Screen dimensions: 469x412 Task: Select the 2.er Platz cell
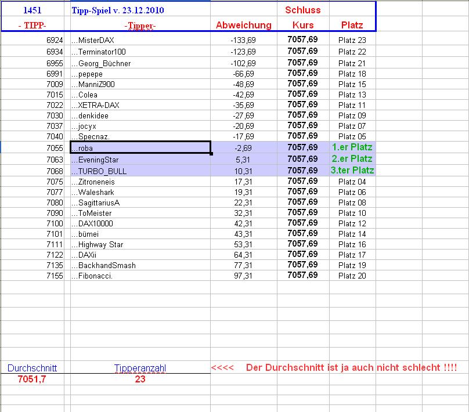tap(352, 159)
